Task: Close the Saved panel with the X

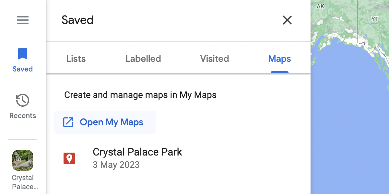Action: click(287, 20)
